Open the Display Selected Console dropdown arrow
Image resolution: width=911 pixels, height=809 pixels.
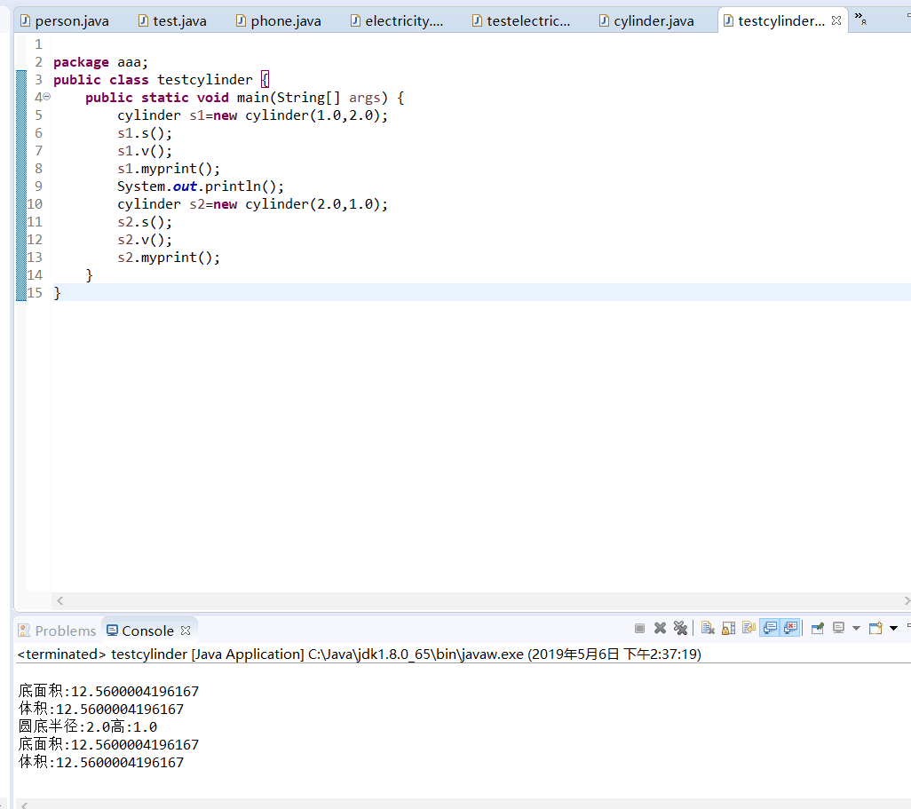click(x=856, y=629)
